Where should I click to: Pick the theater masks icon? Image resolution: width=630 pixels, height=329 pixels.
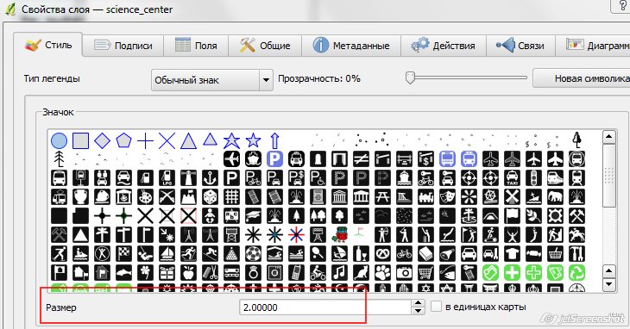tap(448, 196)
